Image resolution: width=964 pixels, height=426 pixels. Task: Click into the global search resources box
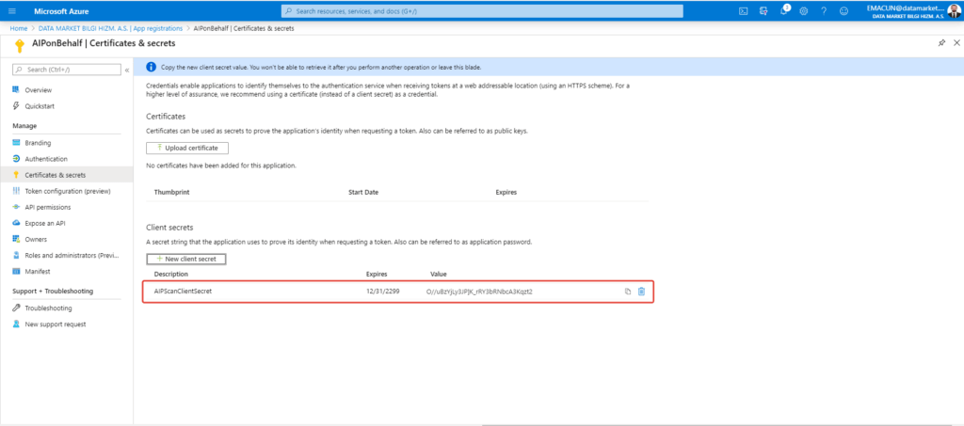tap(482, 11)
